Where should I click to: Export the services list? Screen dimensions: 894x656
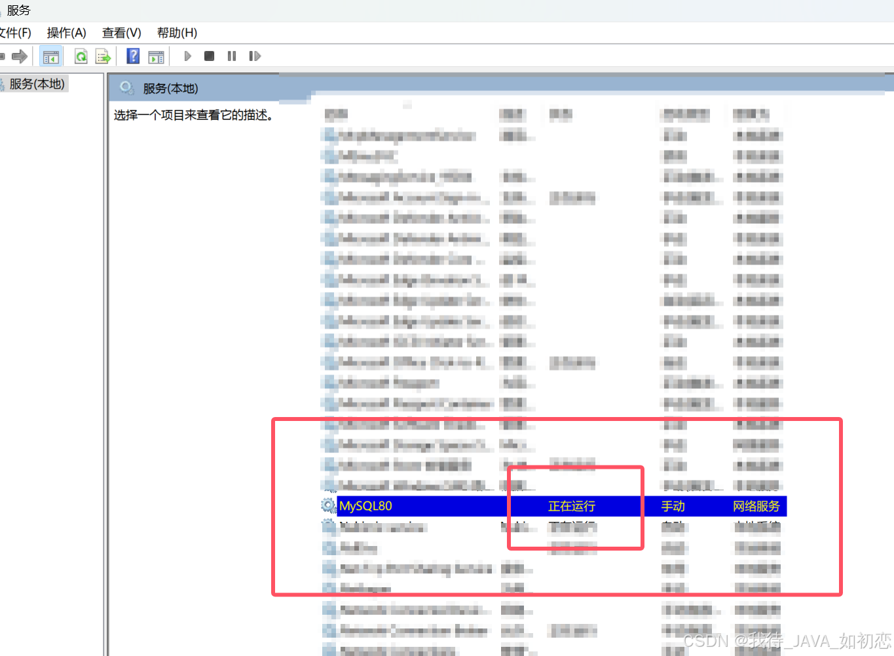click(103, 56)
